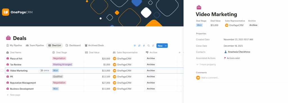Image resolution: width=288 pixels, height=103 pixels.
Task: Click the OnePageCRM avatar in the Comments section
Action: click(198, 78)
